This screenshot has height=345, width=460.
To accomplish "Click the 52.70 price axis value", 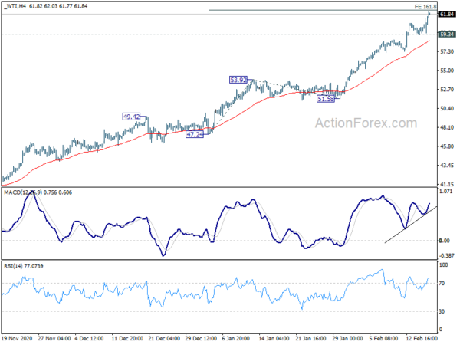I will point(447,90).
